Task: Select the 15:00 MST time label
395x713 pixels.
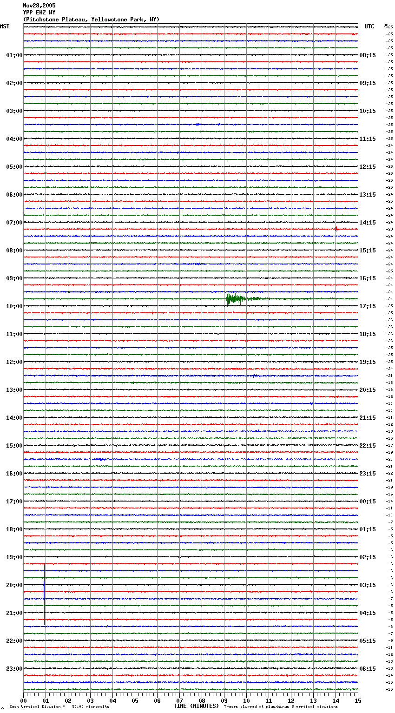Action: coord(14,446)
